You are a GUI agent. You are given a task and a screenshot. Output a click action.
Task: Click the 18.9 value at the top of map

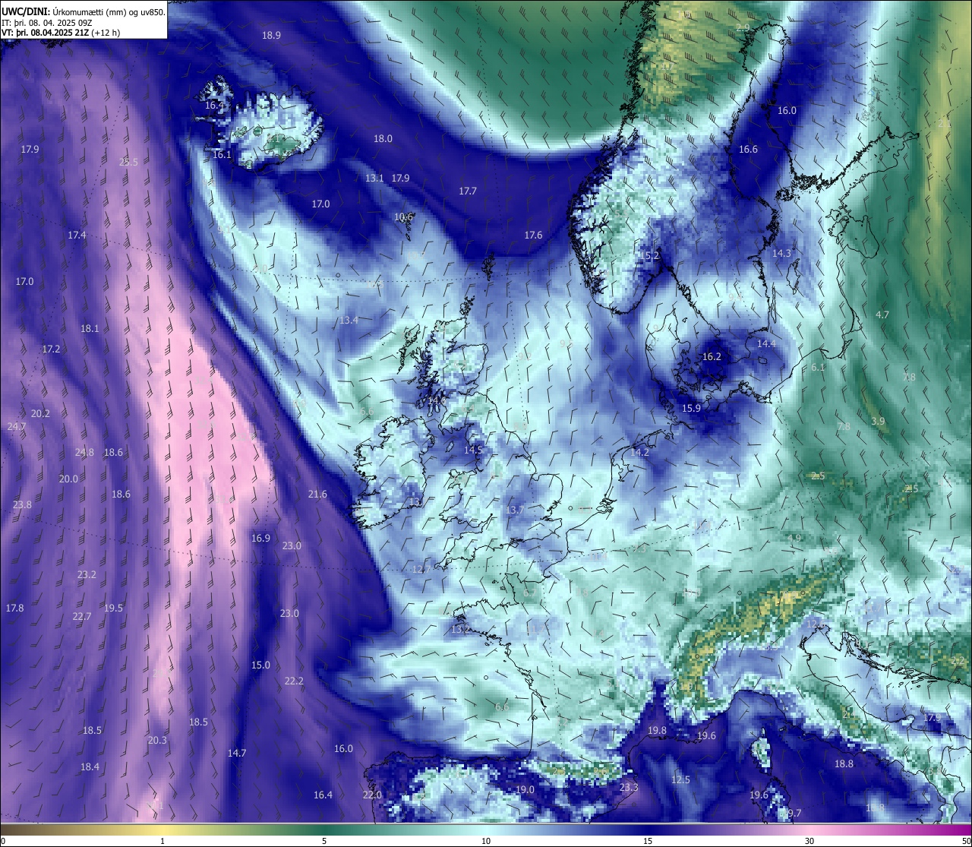(x=271, y=36)
